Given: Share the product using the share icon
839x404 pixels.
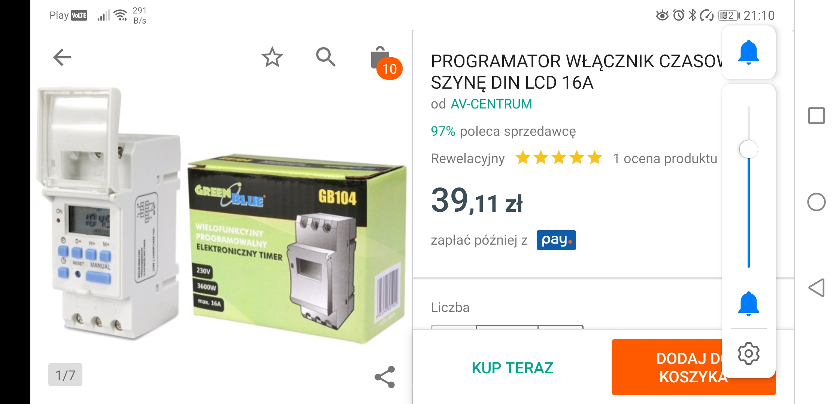Looking at the screenshot, I should pos(385,377).
